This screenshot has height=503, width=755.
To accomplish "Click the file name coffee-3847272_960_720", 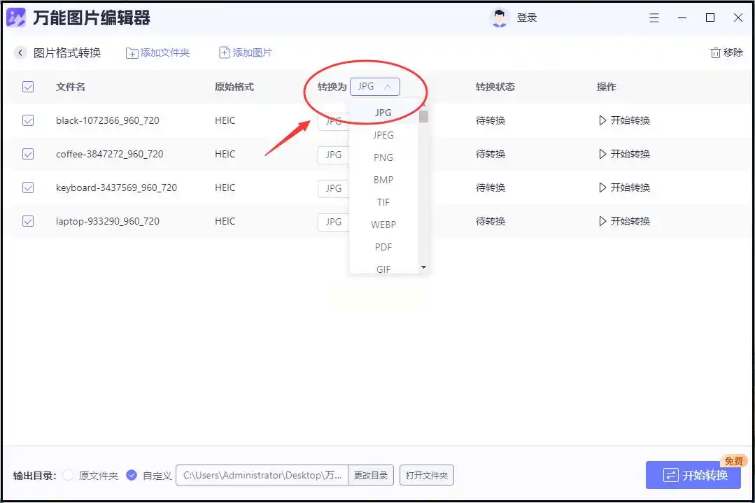I will [x=109, y=154].
